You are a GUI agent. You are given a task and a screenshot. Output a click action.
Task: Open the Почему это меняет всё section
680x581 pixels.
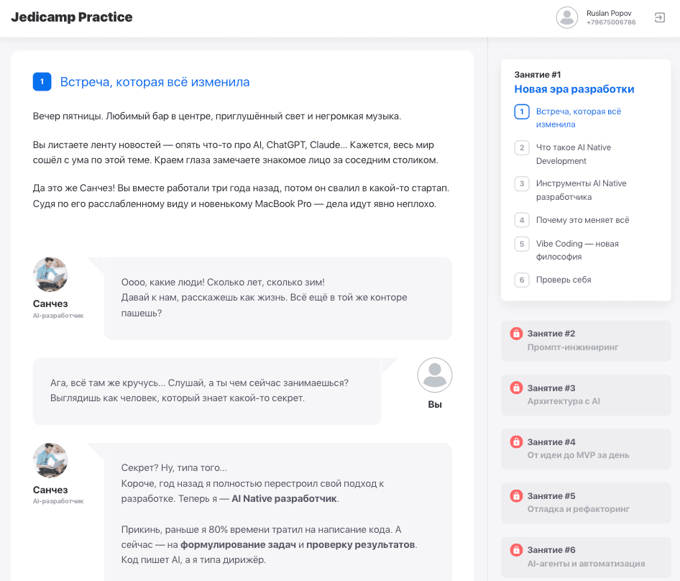click(582, 220)
